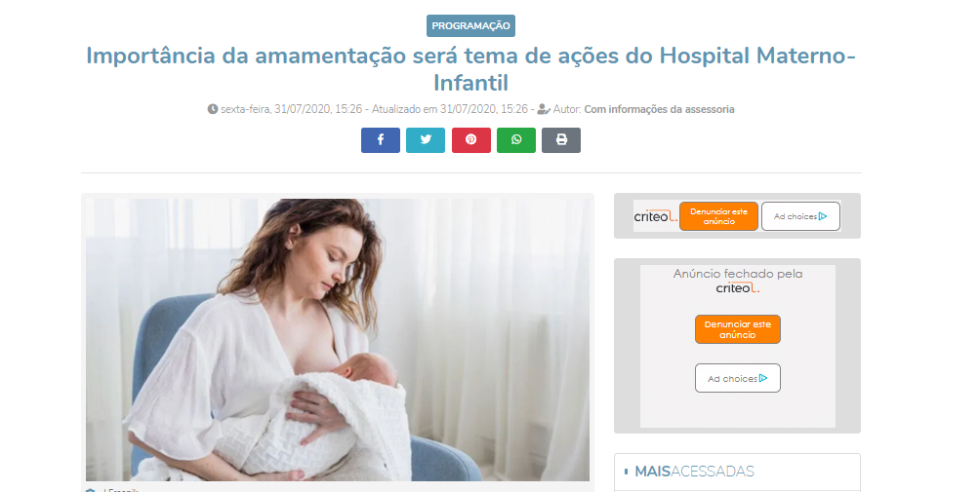Open the PROGRAMAÇÃO category tag
The image size is (979, 492).
470,26
